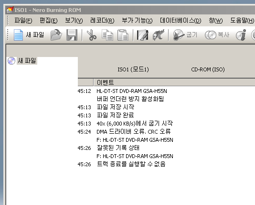
Task: Open the compilation properties pencil icon
Action: click(x=142, y=35)
